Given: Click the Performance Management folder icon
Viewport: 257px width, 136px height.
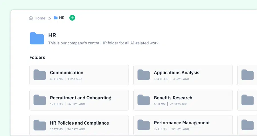Looking at the screenshot, I should click(x=144, y=125).
